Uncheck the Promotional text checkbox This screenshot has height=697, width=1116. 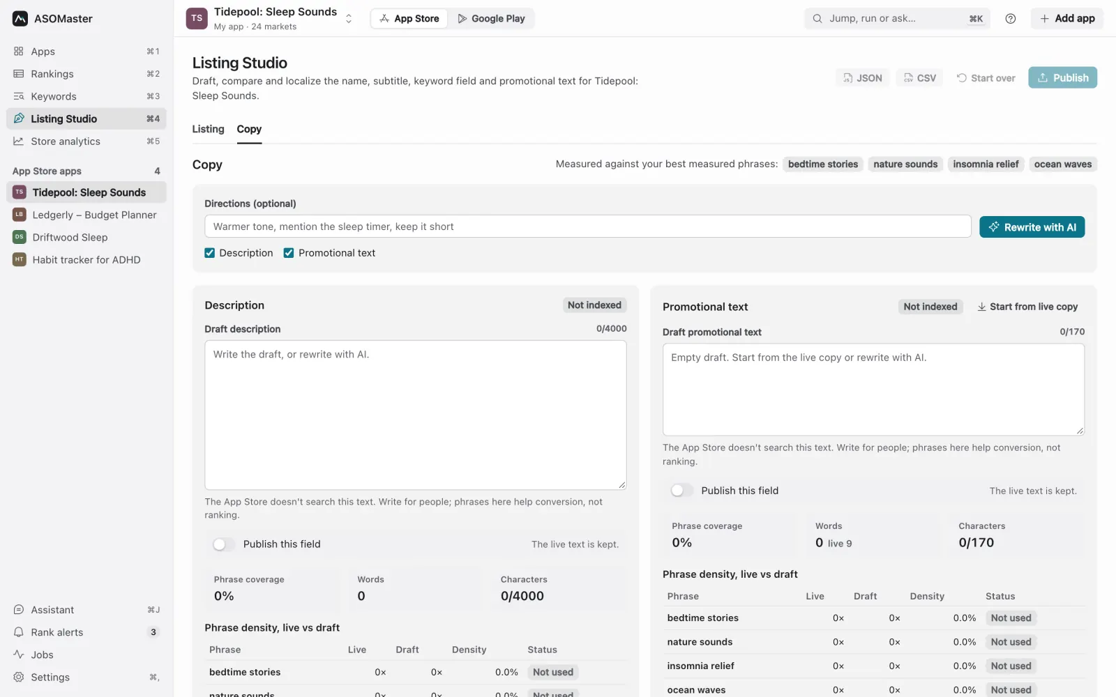pos(289,253)
